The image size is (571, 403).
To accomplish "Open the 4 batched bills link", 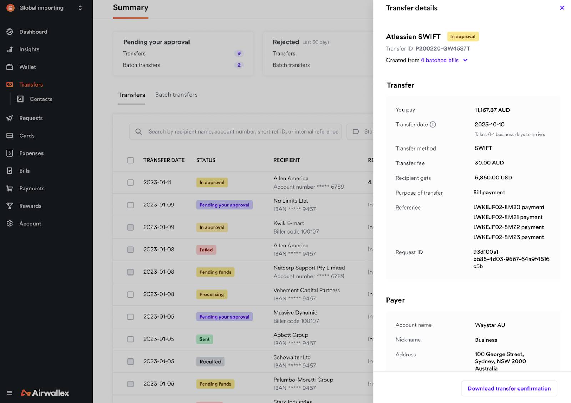I will point(440,60).
